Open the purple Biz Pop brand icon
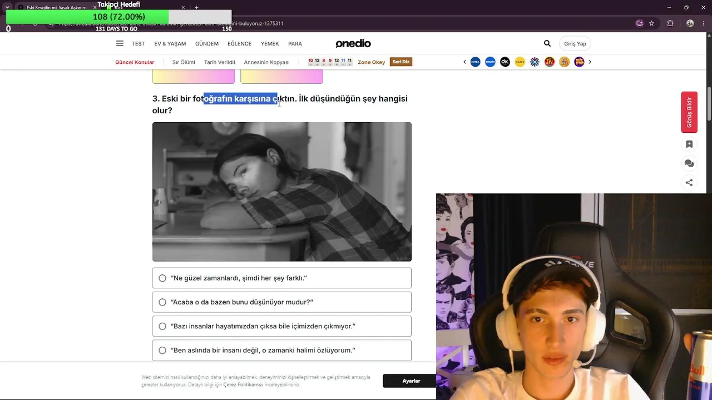 (x=579, y=62)
